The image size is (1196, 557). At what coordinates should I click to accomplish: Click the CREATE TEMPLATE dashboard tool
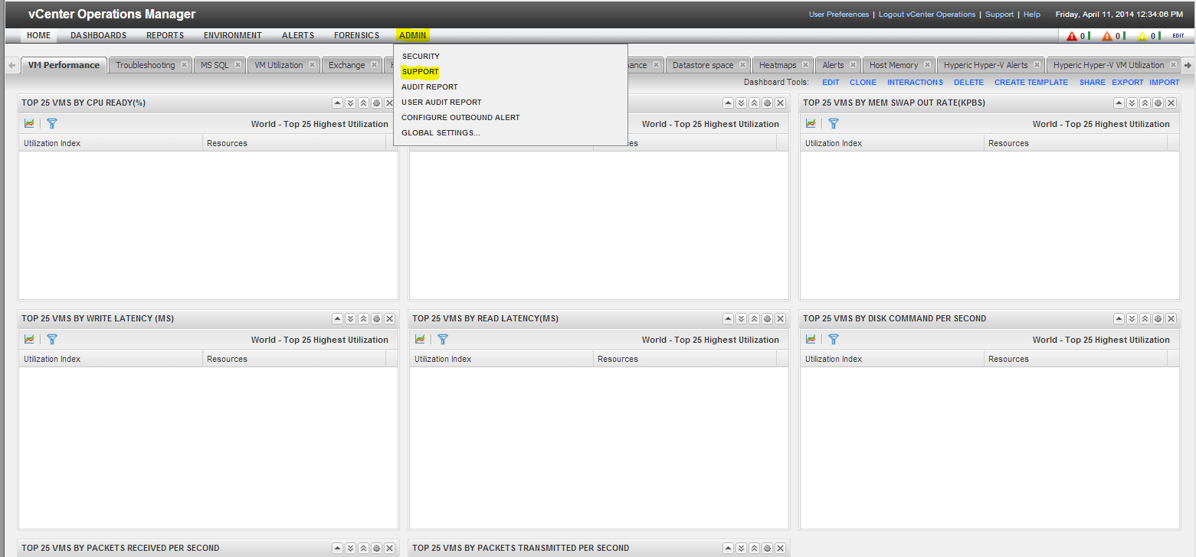pos(1031,82)
